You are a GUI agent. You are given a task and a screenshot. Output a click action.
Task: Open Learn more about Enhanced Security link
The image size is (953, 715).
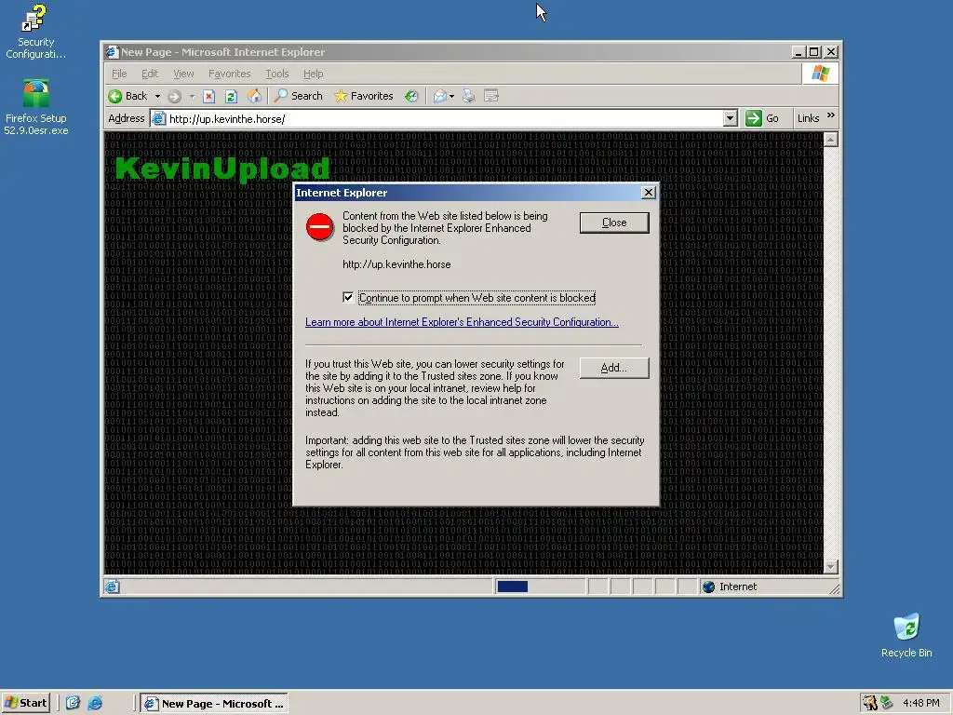(x=462, y=322)
